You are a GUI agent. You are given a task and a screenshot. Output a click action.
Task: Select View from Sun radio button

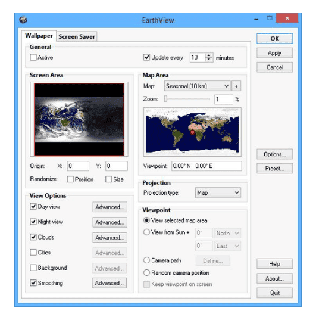point(146,232)
